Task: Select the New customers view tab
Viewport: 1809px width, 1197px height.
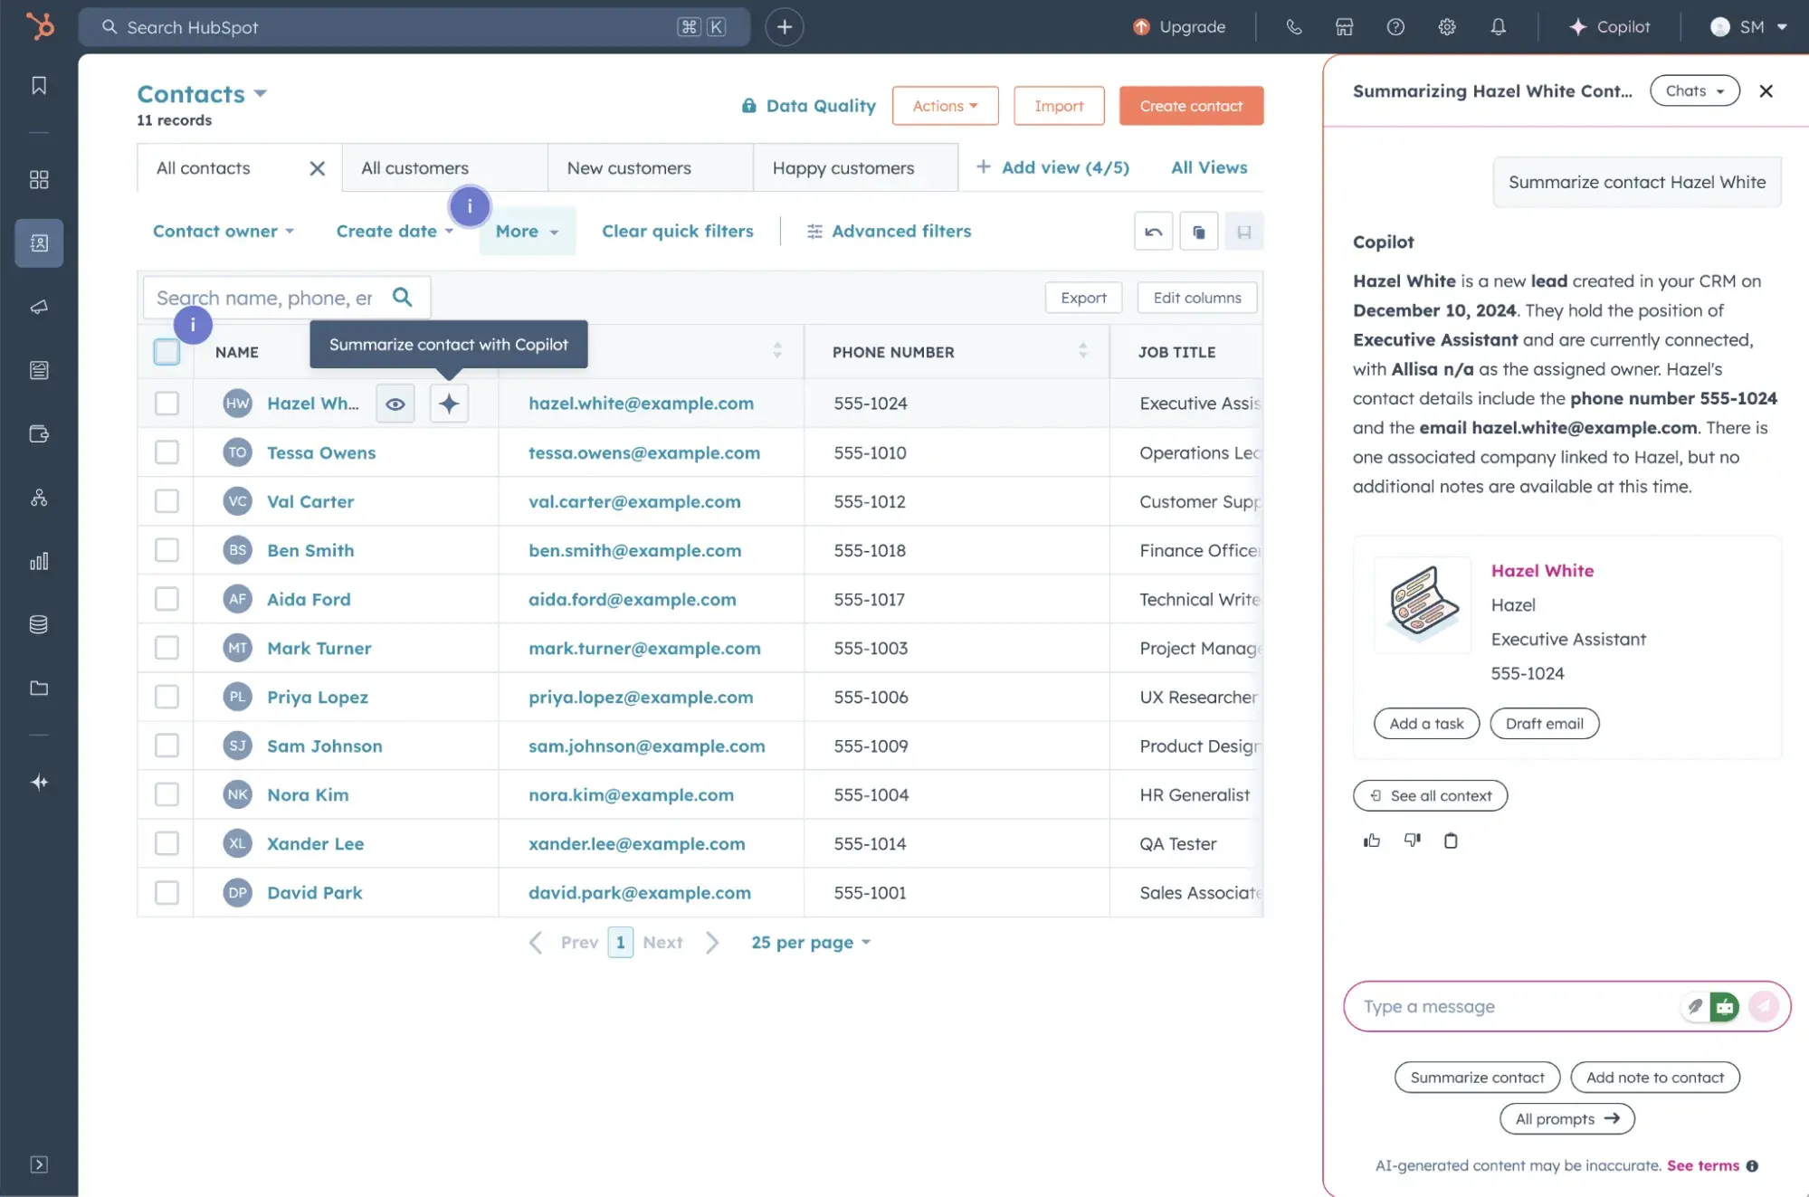Action: [628, 167]
